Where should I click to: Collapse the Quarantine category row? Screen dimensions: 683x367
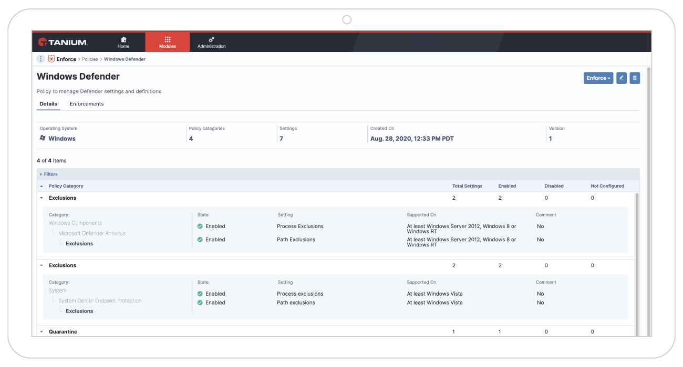point(42,332)
